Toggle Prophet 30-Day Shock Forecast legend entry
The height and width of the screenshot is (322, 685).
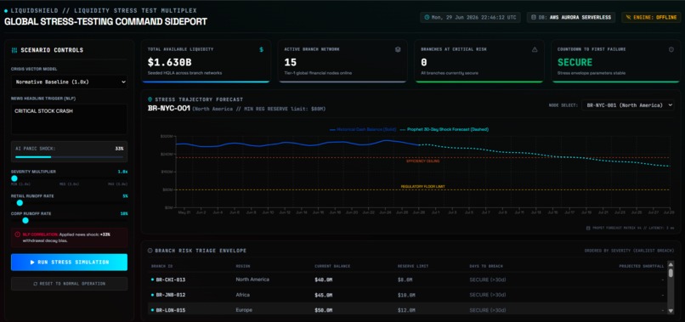click(444, 130)
